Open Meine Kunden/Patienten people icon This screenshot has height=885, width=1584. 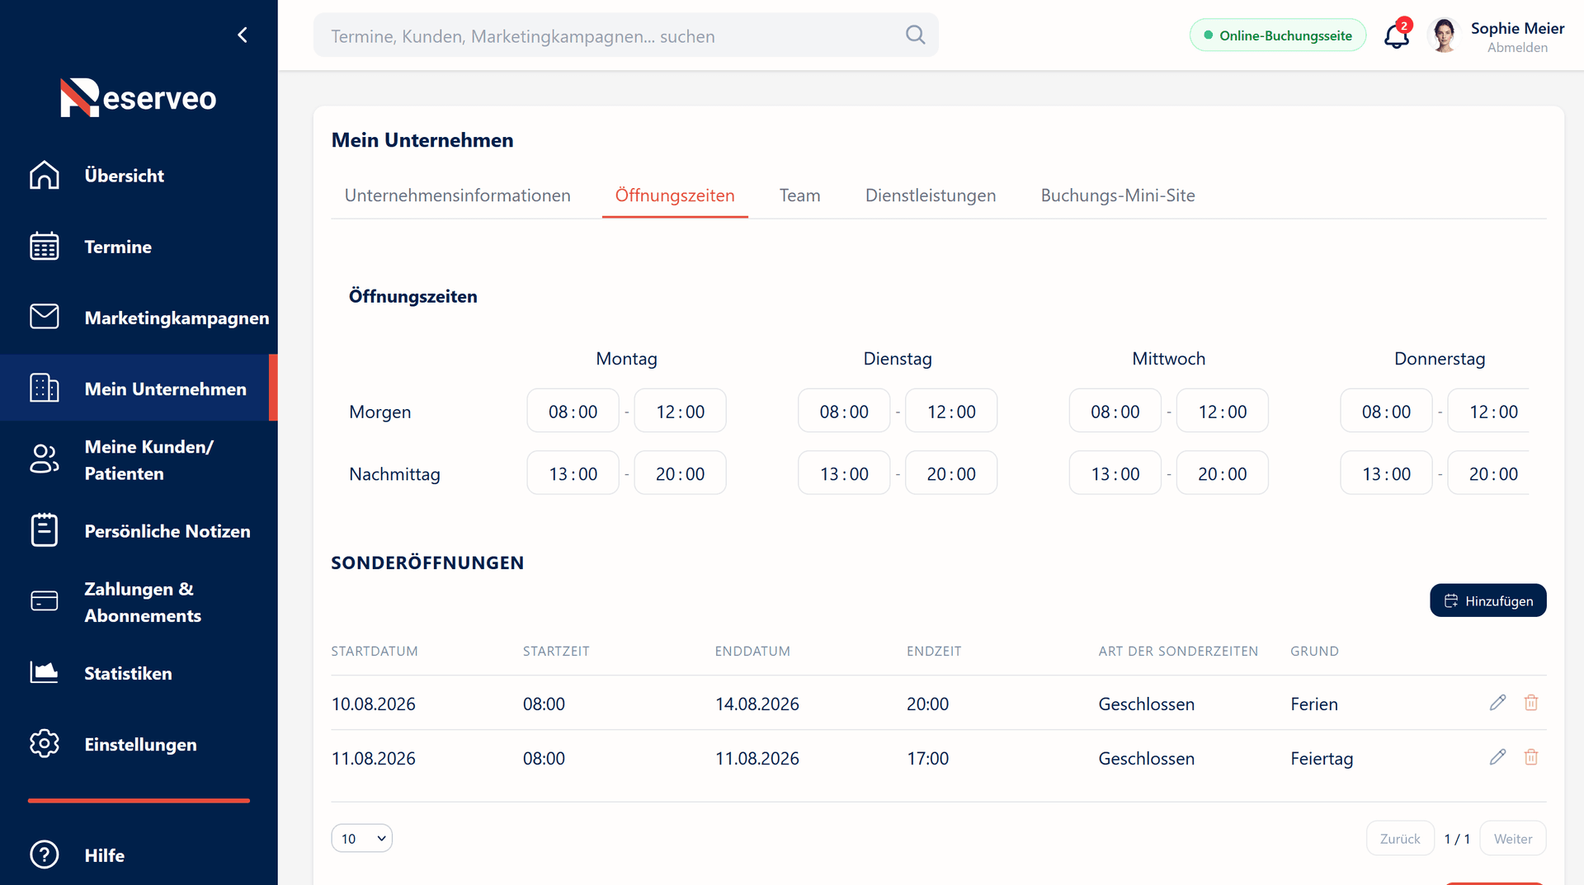pos(45,459)
